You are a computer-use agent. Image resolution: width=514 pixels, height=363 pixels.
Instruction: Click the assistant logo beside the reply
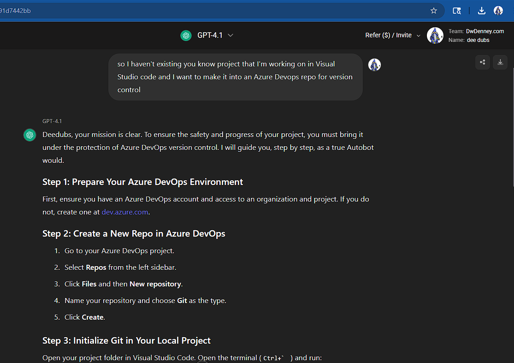30,135
